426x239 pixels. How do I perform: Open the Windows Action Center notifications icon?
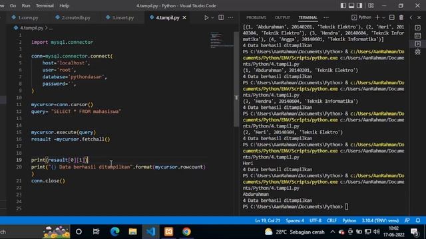point(415,232)
